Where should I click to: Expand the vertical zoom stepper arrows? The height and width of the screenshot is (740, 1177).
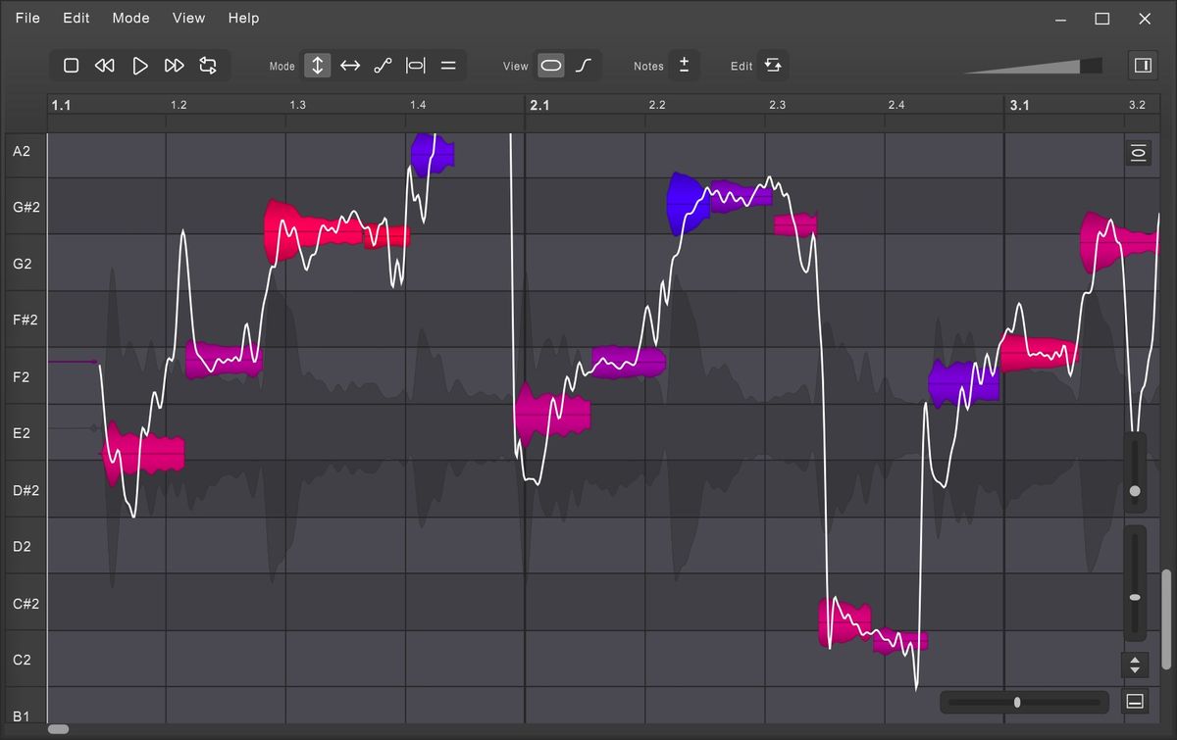(x=1135, y=665)
